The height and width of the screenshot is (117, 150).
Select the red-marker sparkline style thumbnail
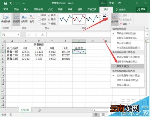click(79, 19)
